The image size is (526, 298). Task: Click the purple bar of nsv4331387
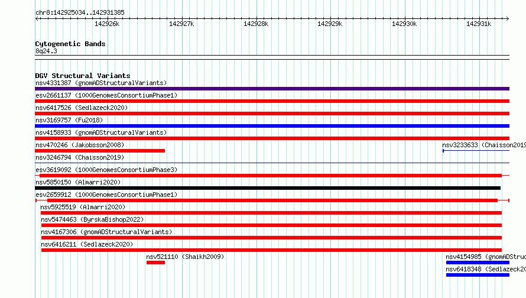click(272, 89)
